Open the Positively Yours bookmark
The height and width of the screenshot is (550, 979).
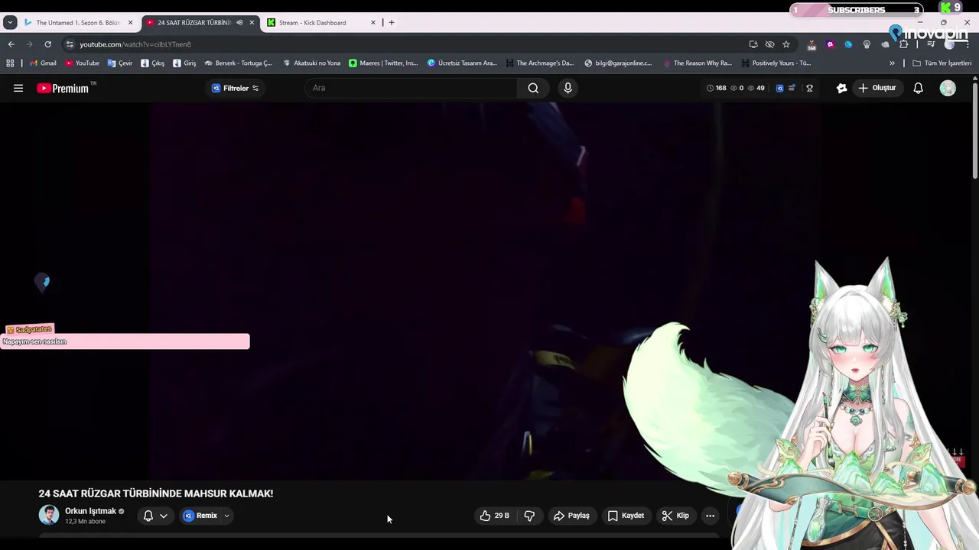click(x=776, y=63)
